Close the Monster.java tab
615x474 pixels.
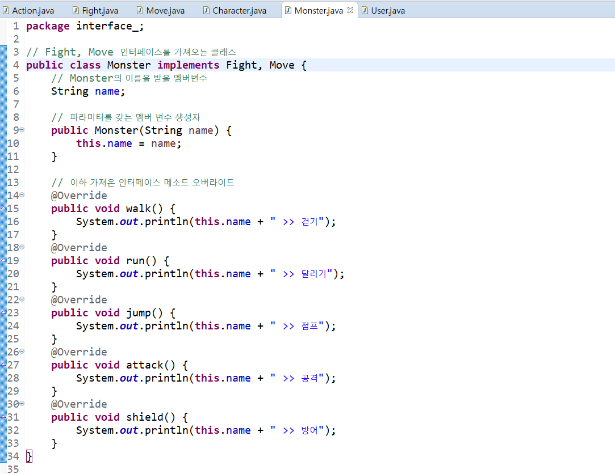pyautogui.click(x=350, y=10)
